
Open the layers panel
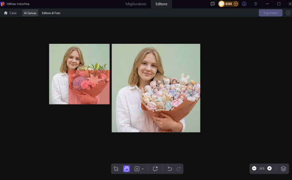click(x=283, y=169)
